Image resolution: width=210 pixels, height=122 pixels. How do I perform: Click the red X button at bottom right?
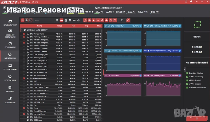(197, 118)
